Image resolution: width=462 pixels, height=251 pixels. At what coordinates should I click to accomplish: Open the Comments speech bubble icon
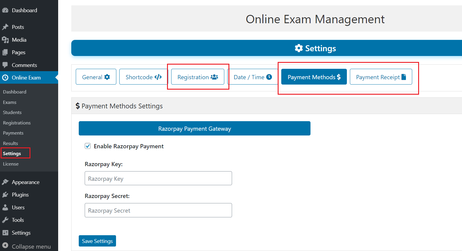tap(6, 65)
